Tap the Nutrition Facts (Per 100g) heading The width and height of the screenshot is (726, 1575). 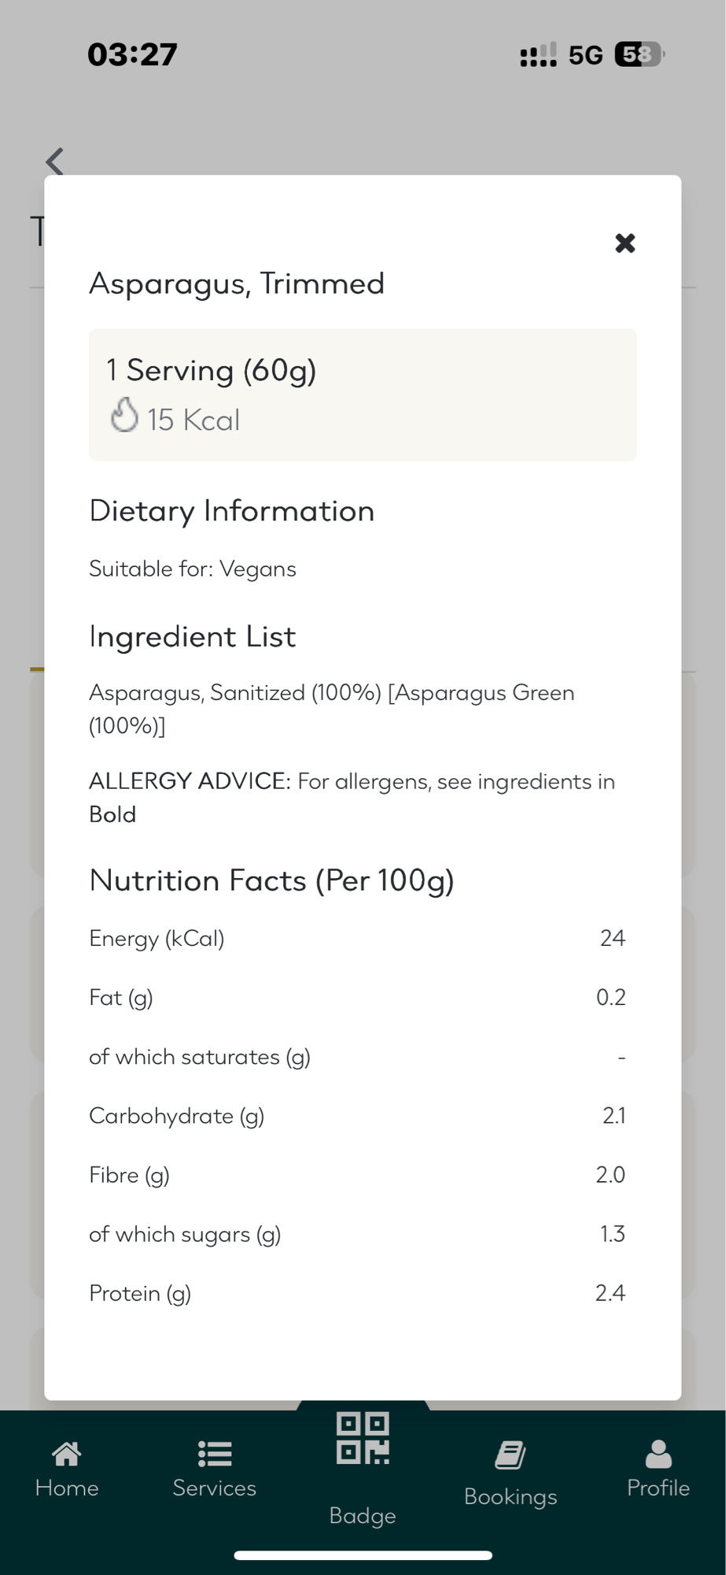[272, 880]
